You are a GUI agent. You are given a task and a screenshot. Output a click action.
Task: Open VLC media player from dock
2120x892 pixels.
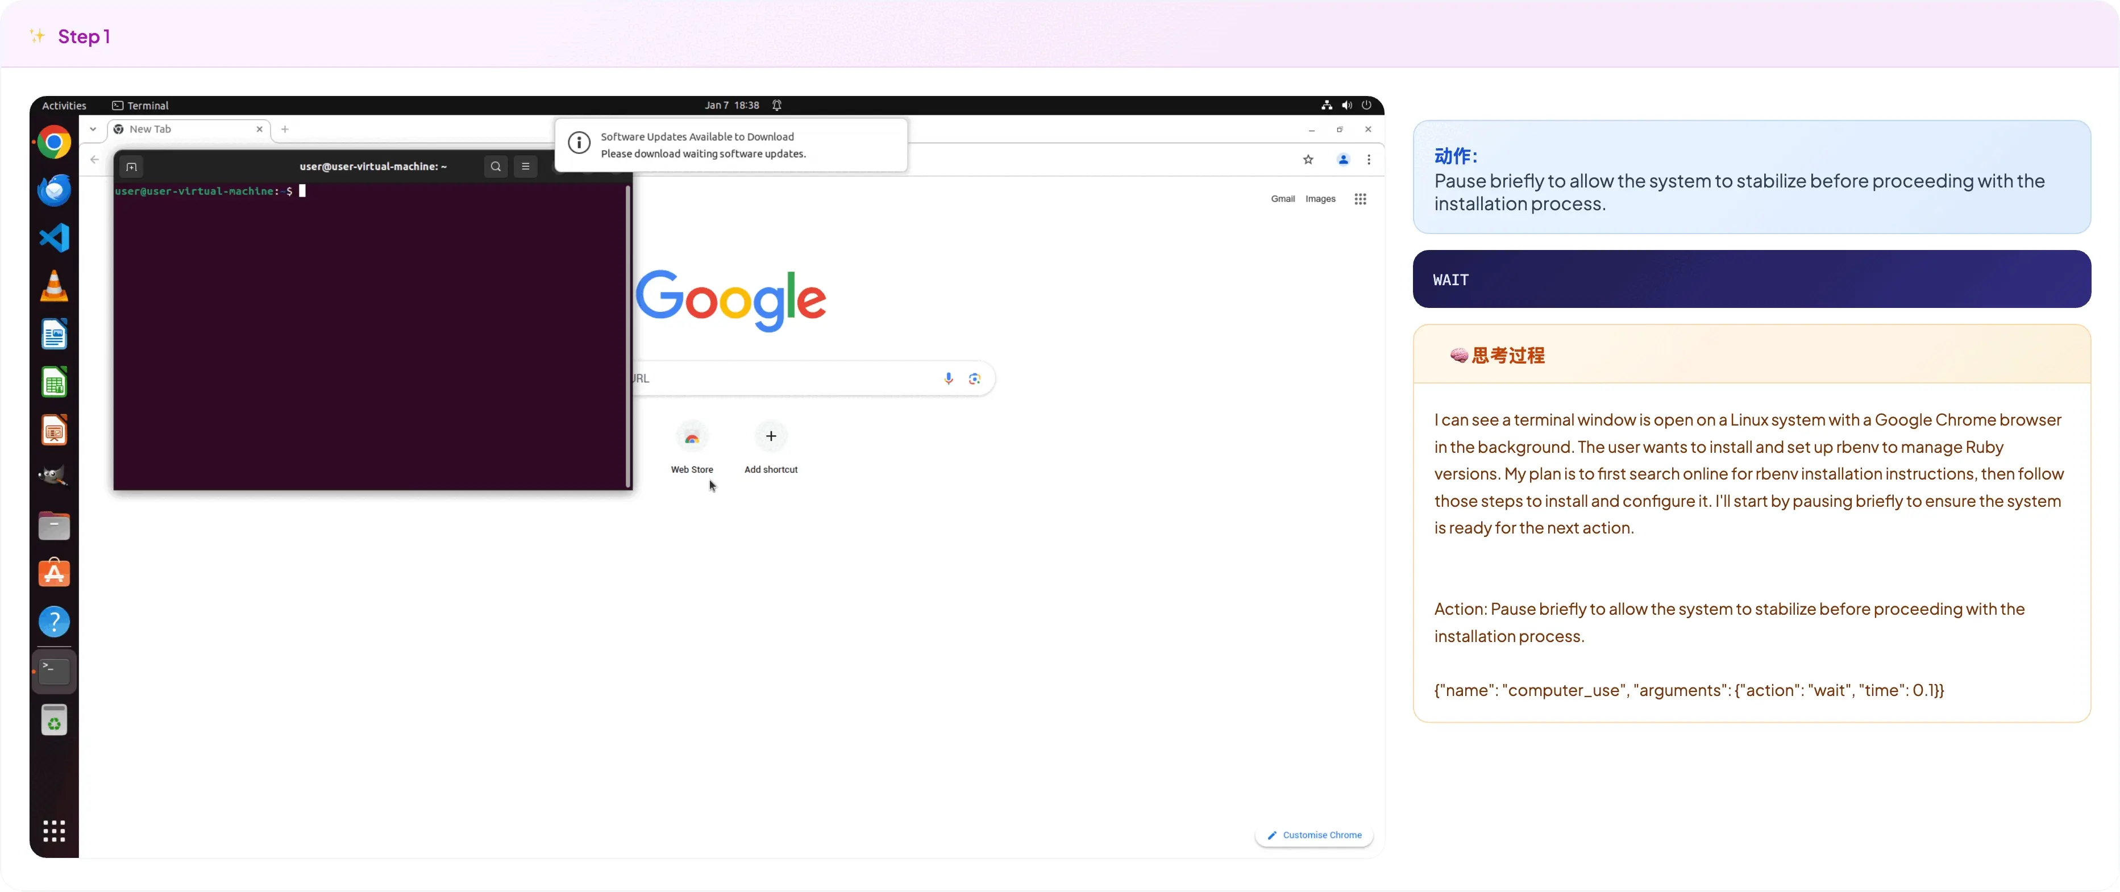pyautogui.click(x=55, y=286)
